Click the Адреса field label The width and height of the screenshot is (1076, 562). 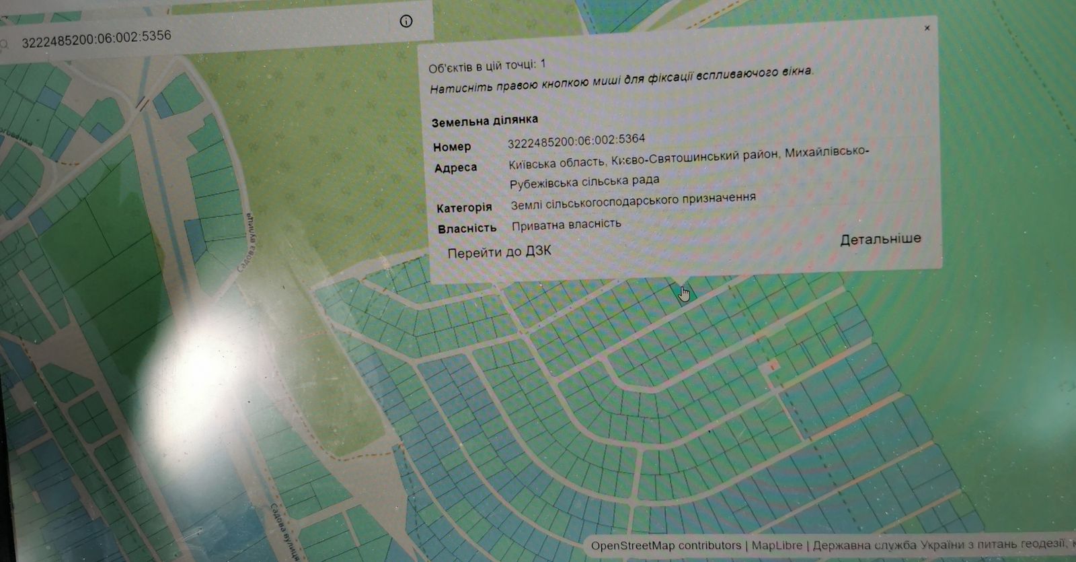pyautogui.click(x=455, y=168)
